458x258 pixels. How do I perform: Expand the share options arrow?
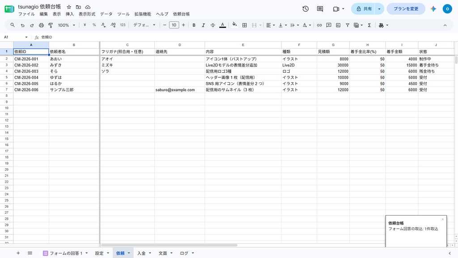point(379,9)
